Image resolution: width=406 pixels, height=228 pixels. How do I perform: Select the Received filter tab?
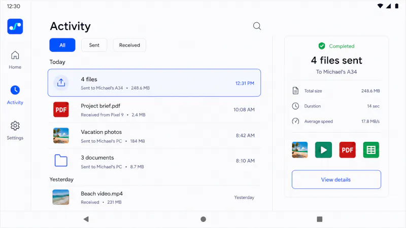click(129, 45)
